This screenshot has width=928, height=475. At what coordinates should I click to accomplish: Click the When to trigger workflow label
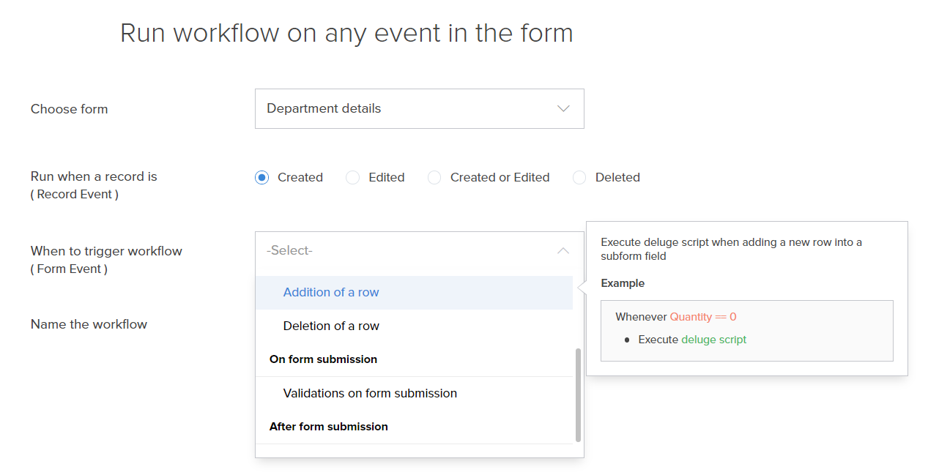[106, 251]
